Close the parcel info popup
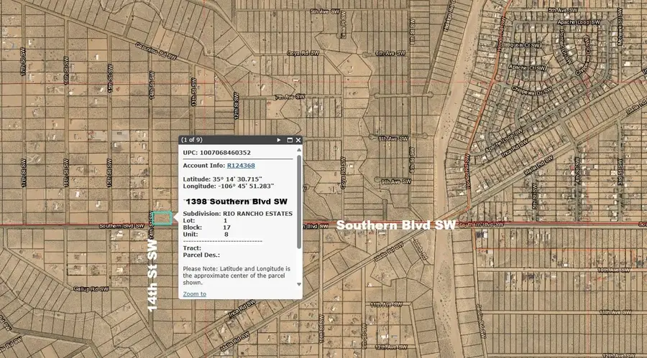 [298, 140]
